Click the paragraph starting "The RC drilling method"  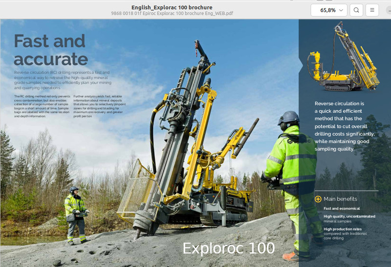(42, 106)
